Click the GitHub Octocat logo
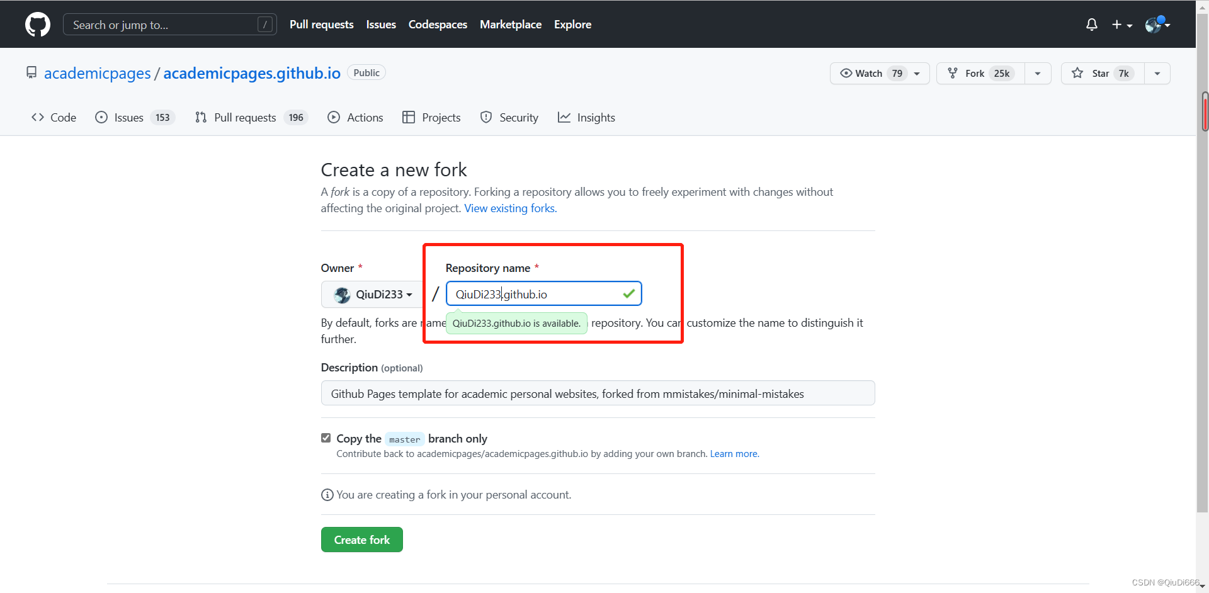The height and width of the screenshot is (593, 1209). (x=38, y=25)
